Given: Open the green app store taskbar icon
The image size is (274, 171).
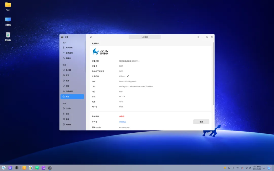Looking at the screenshot, I should 37,168.
